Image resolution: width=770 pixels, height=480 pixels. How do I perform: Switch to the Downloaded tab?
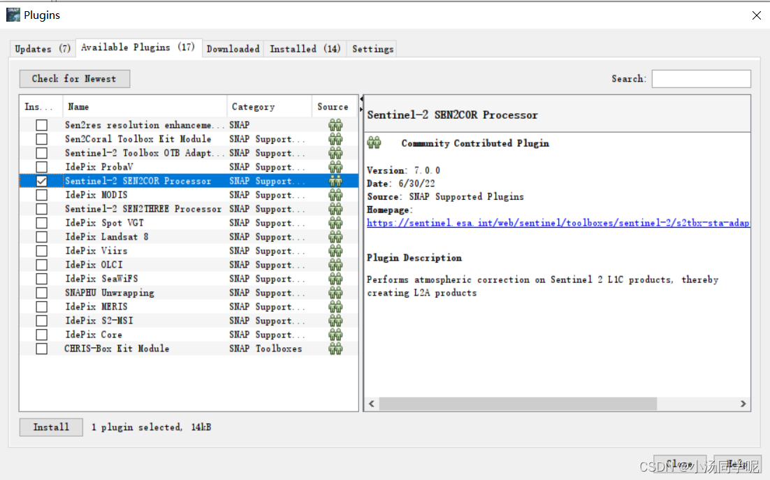[x=233, y=48]
